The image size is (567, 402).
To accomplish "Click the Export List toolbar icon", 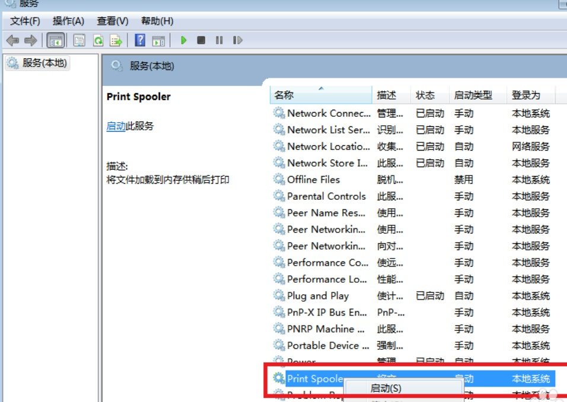I will tap(116, 40).
